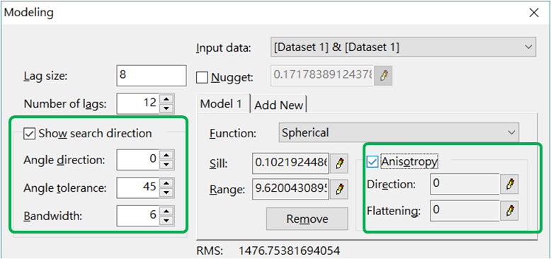Viewport: 551px width, 259px height.
Task: Click the 'Input data:' label
Action: (x=224, y=48)
